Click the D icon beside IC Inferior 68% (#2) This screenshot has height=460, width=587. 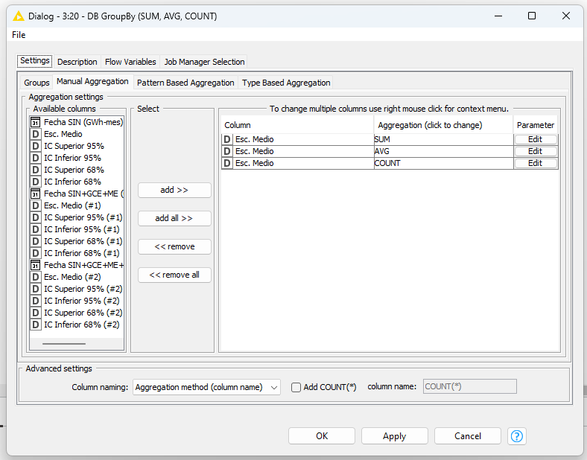coord(35,325)
